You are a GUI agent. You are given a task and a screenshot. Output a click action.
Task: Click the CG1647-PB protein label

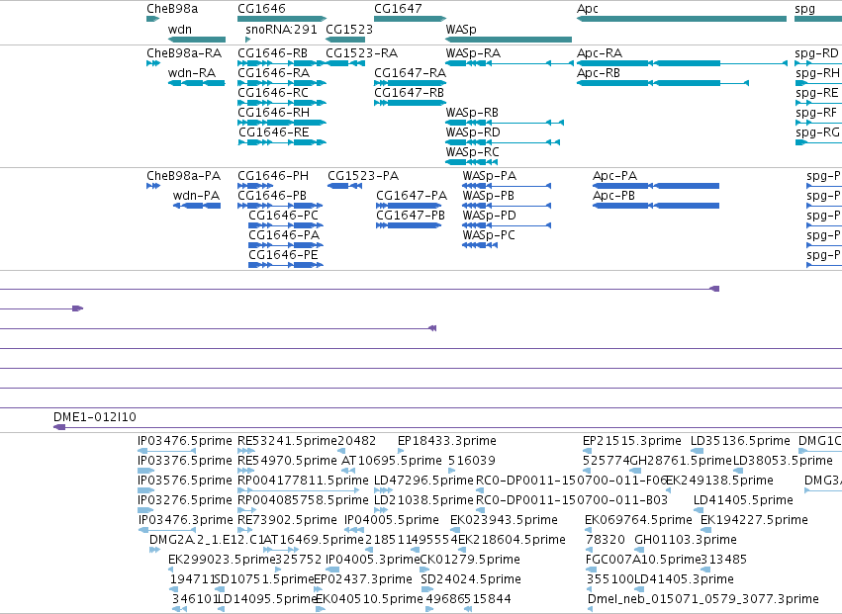click(x=411, y=216)
